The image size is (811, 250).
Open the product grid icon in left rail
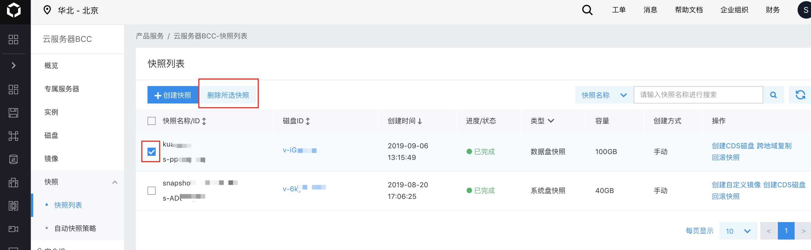point(13,40)
